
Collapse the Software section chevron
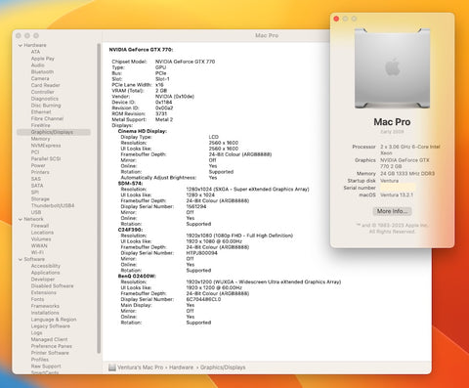coord(21,259)
